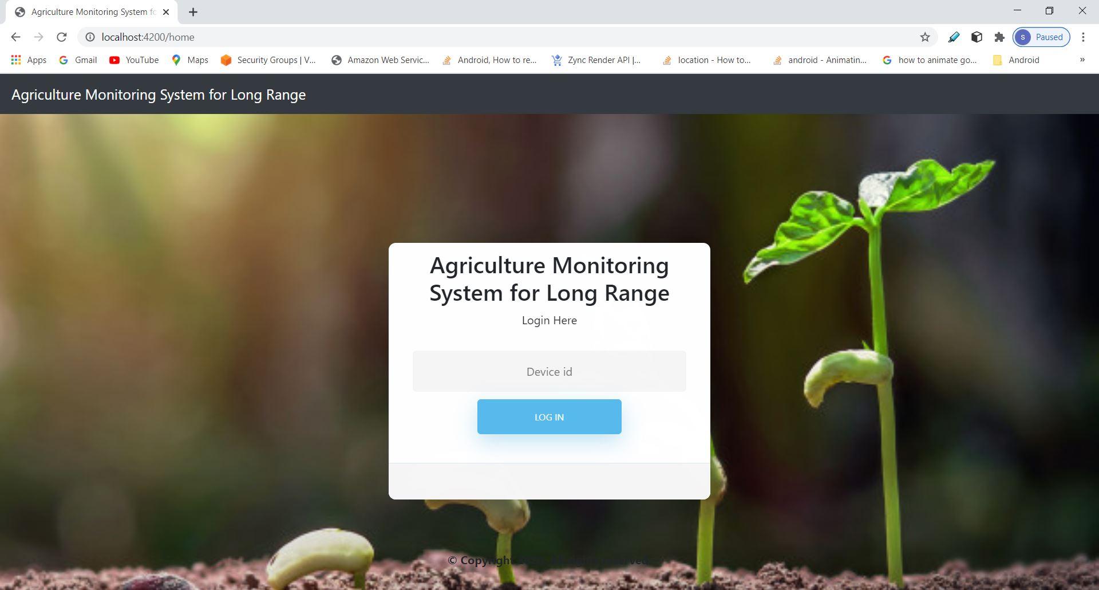Open the YouTube bookmark
This screenshot has height=590, width=1099.
(134, 60)
